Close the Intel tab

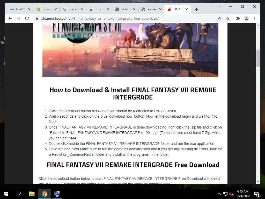pos(29,9)
